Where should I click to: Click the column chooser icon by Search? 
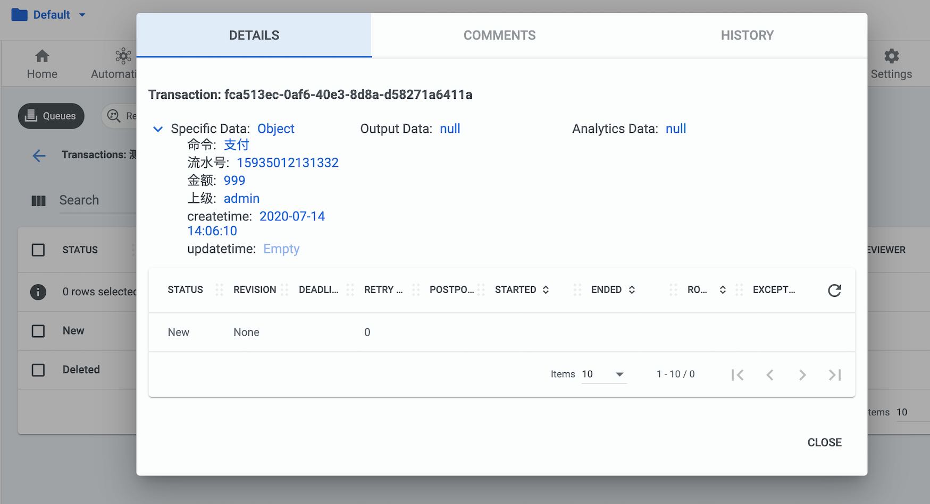click(x=38, y=201)
